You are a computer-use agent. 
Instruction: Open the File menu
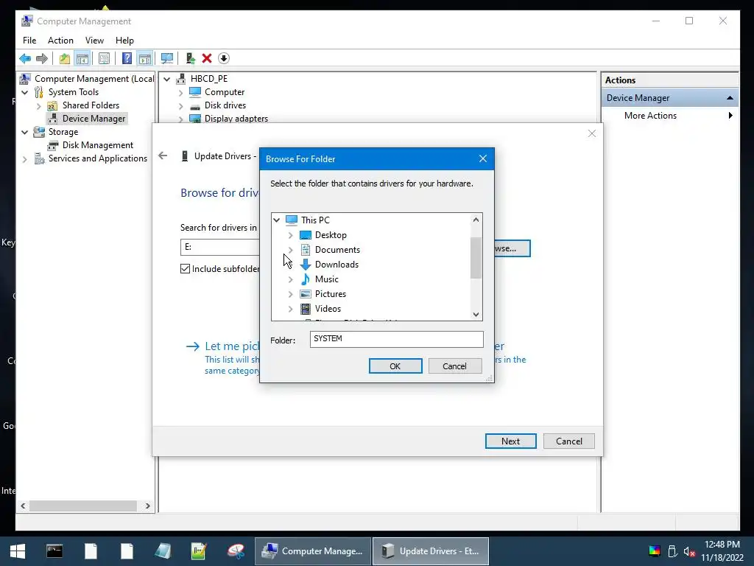click(29, 41)
